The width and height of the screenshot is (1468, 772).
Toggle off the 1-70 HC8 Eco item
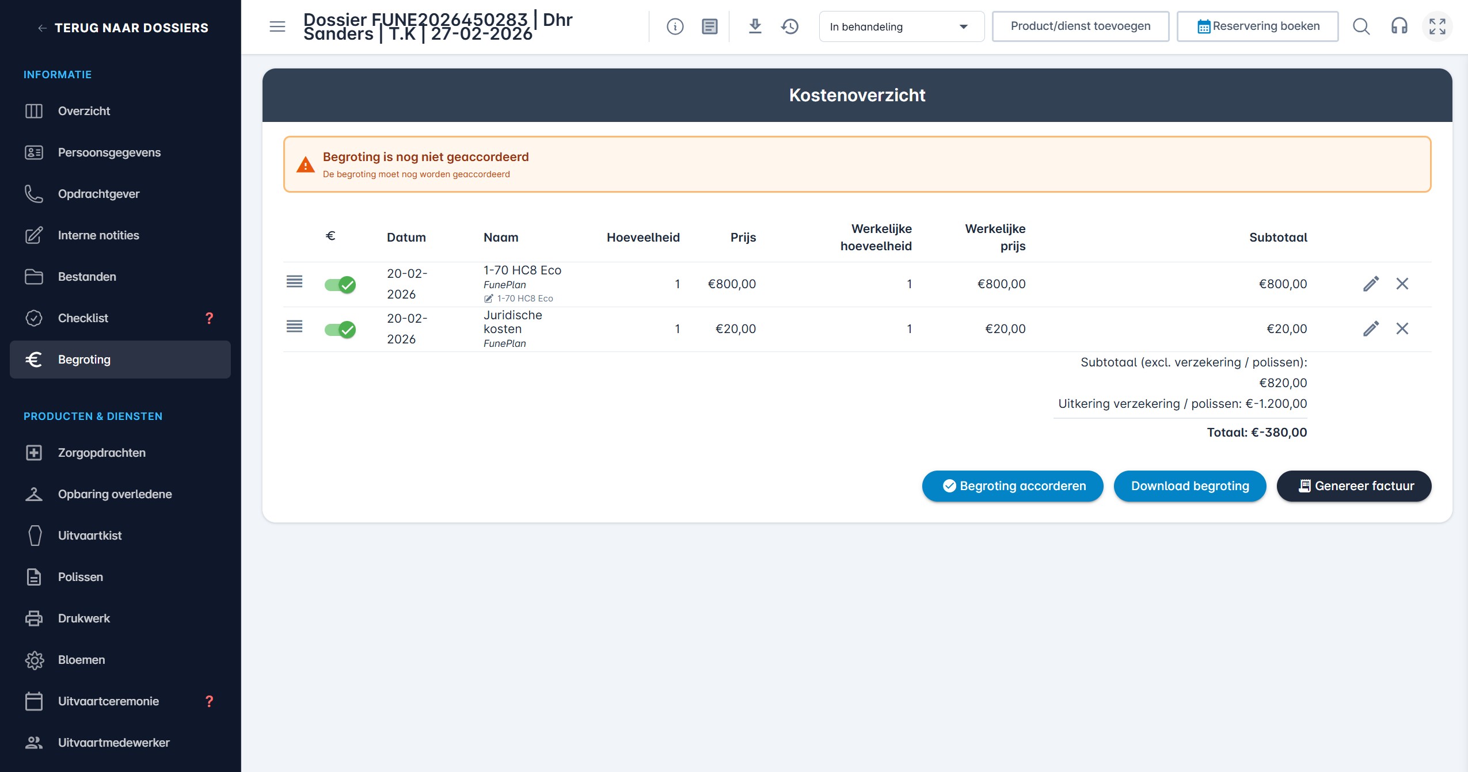[x=340, y=285]
